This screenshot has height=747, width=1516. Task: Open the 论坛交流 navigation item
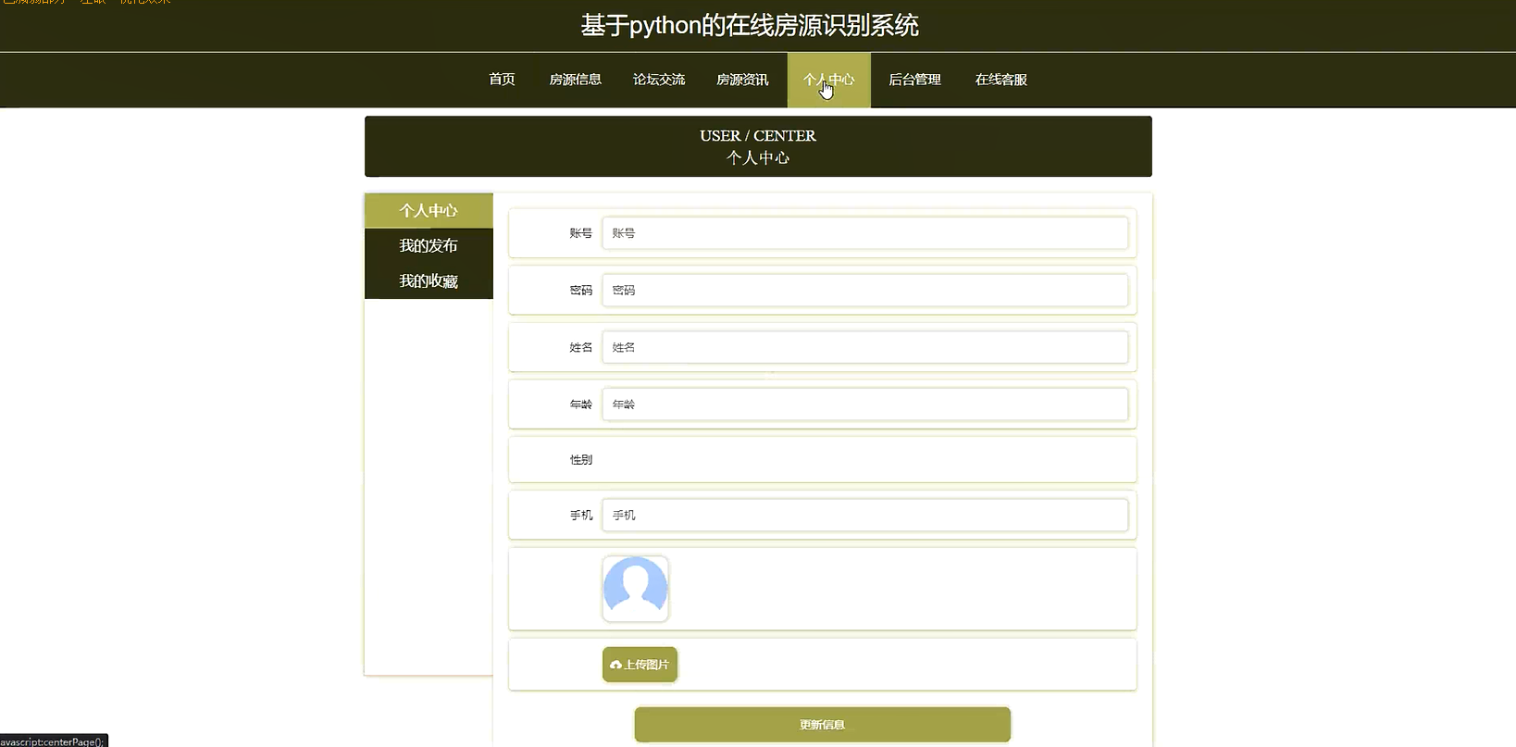(659, 80)
